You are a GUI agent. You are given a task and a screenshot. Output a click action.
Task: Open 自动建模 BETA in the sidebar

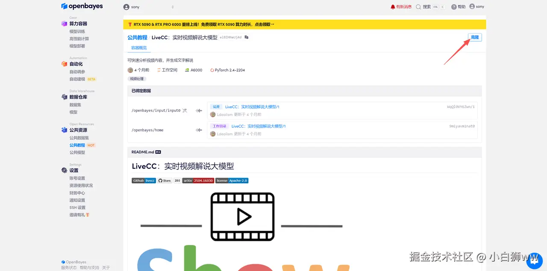pos(83,79)
